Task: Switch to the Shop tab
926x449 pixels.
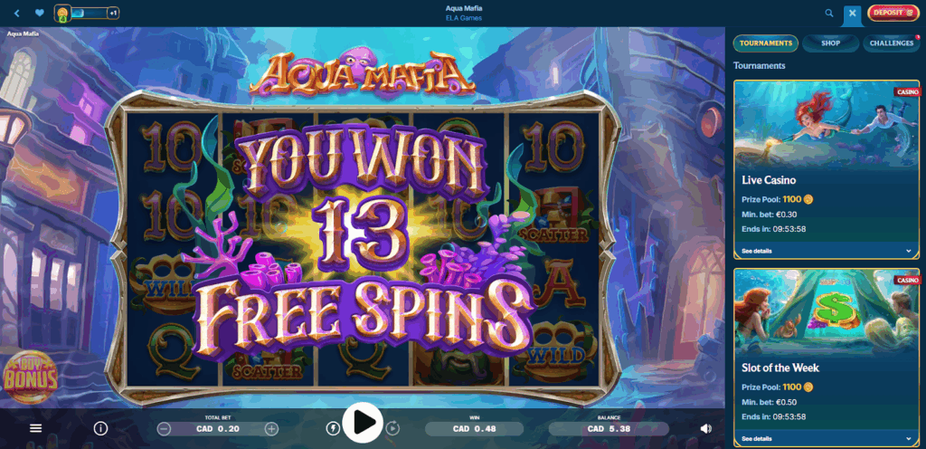Action: [x=830, y=43]
